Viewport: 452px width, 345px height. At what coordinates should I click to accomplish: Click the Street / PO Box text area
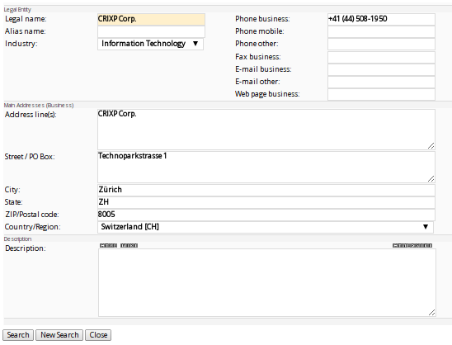pos(266,167)
